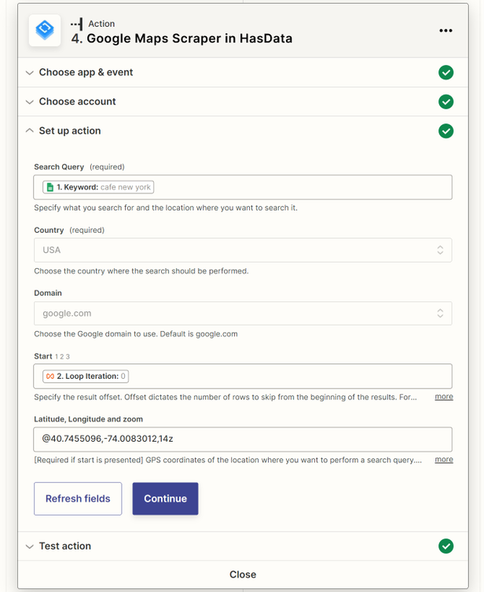Image resolution: width=484 pixels, height=592 pixels.
Task: Click the Google Sheets icon in Keyword pill
Action: pyautogui.click(x=49, y=187)
